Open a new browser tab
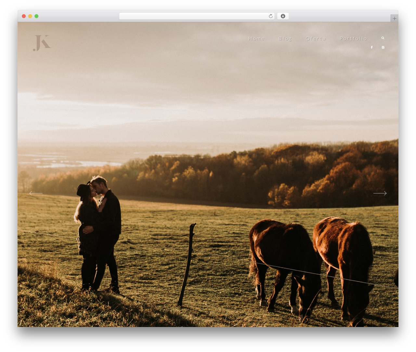Viewport: 416px width, 352px height. [394, 19]
